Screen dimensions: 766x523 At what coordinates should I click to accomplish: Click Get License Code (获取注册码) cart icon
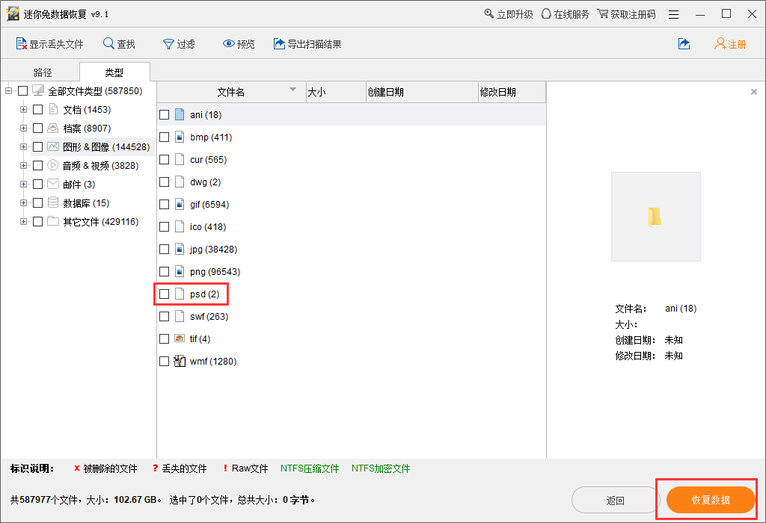coord(603,13)
